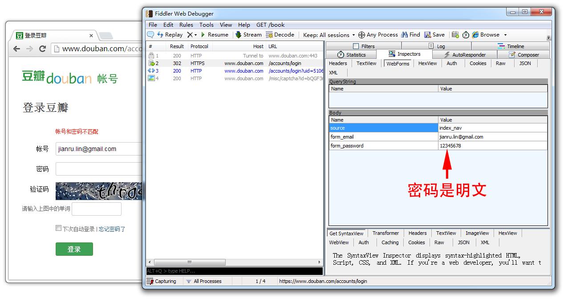Click the browser forward arrow button
Screen dimensions: 564x299
click(29, 49)
